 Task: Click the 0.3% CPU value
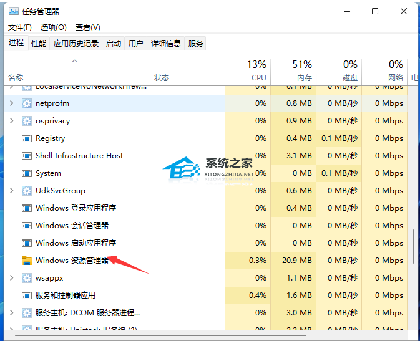coord(258,261)
